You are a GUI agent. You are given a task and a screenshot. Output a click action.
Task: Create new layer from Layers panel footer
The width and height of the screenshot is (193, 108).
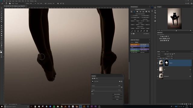(188, 104)
